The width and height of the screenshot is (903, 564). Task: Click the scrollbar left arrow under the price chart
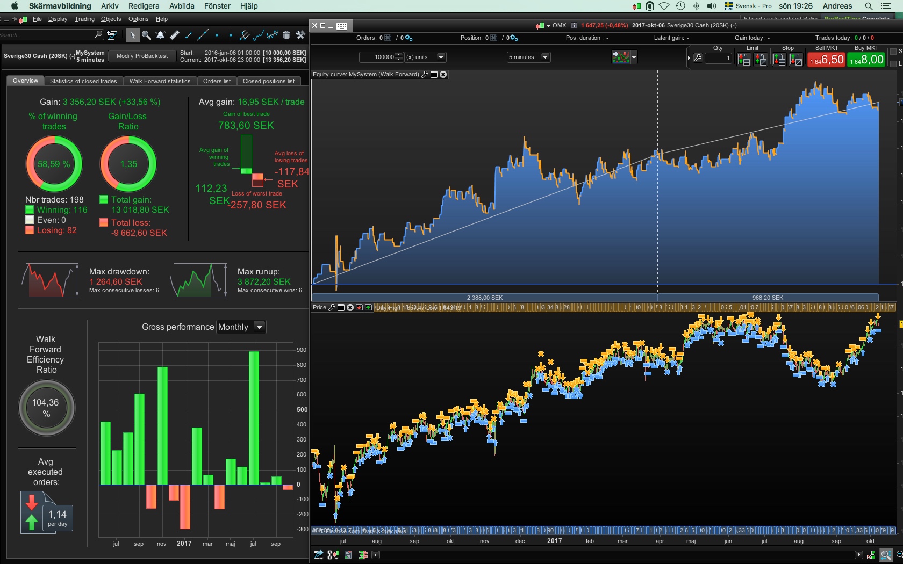[x=375, y=555]
